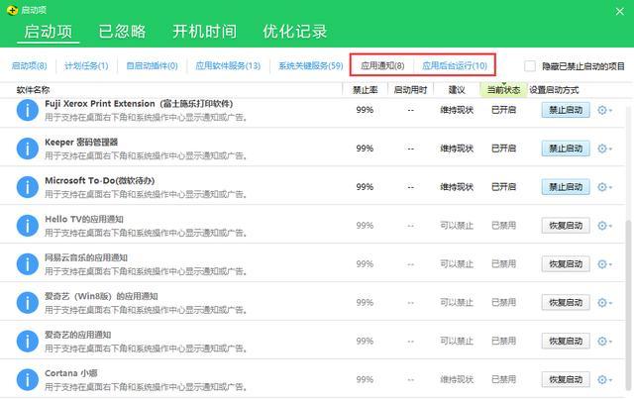Image resolution: width=634 pixels, height=399 pixels.
Task: Select Cortana 小娜 name text
Action: coord(71,373)
